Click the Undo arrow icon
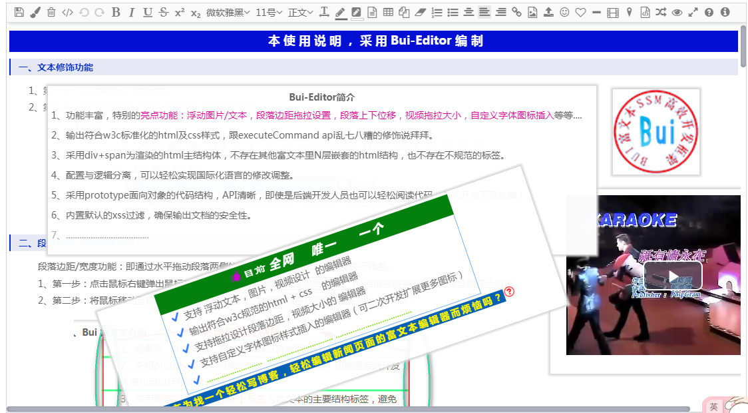This screenshot has height=413, width=748. click(x=84, y=13)
